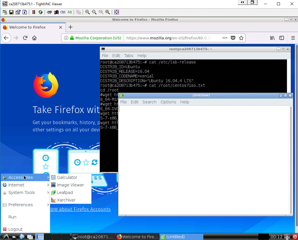Click the taskbar clock 00:12
This screenshot has height=240, width=298.
click(x=276, y=237)
